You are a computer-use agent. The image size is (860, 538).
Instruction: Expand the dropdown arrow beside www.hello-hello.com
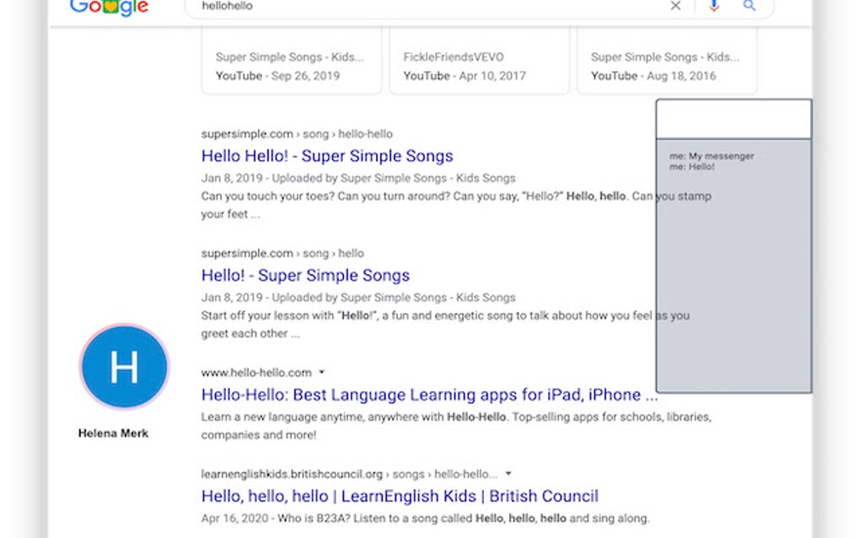[x=321, y=372]
